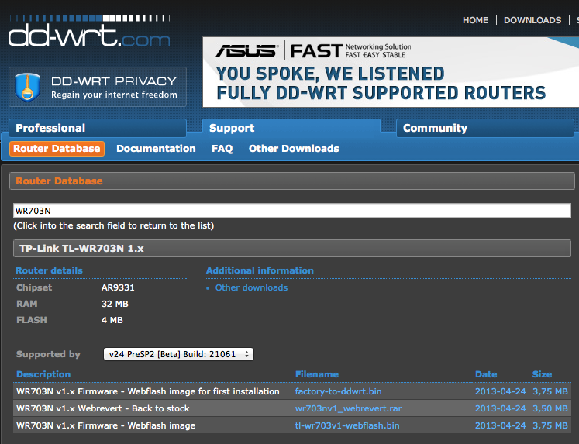Click the AR9331 chipset value

coord(118,287)
